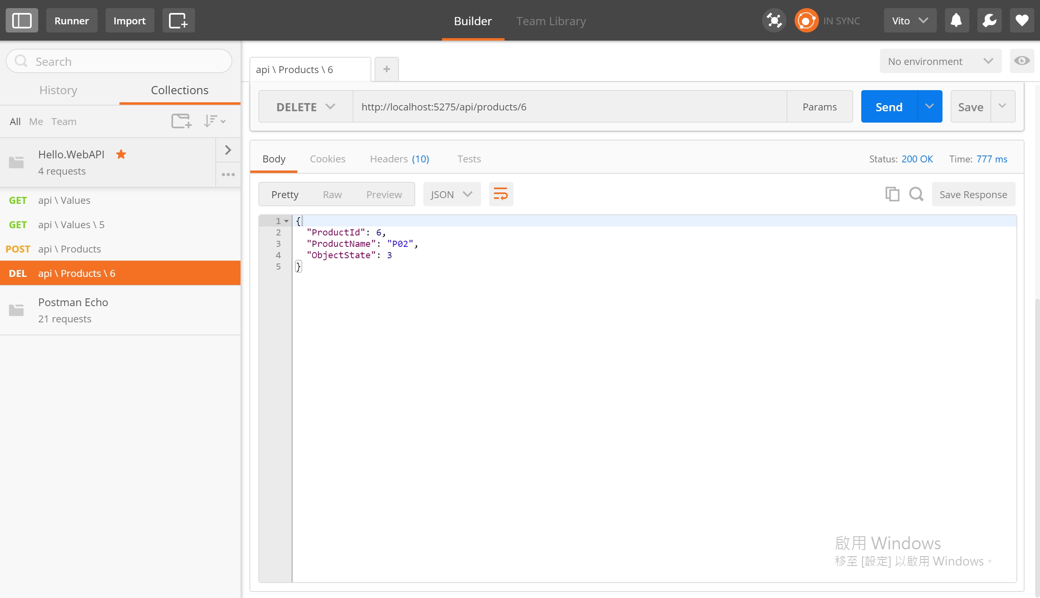Send the DELETE request
The height and width of the screenshot is (598, 1040).
pyautogui.click(x=889, y=107)
